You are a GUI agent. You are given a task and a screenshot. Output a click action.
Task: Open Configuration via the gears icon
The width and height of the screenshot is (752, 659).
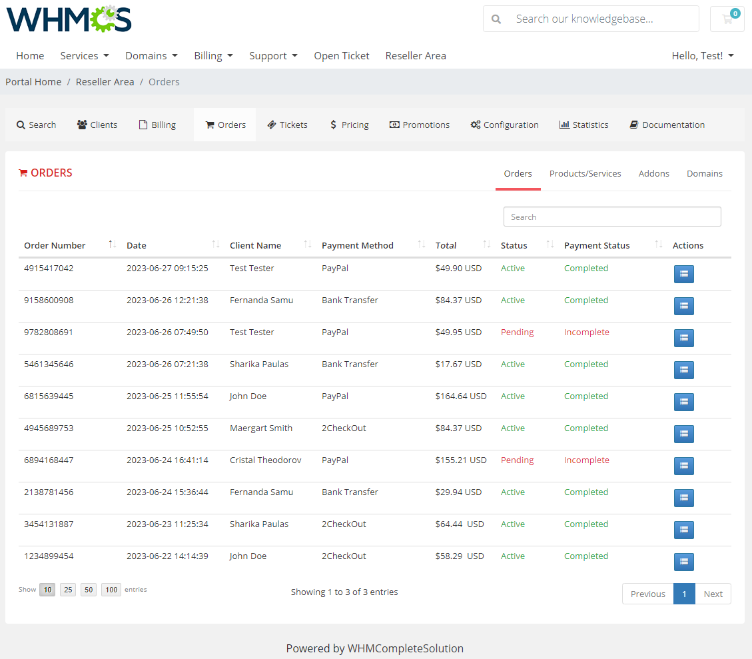click(504, 125)
